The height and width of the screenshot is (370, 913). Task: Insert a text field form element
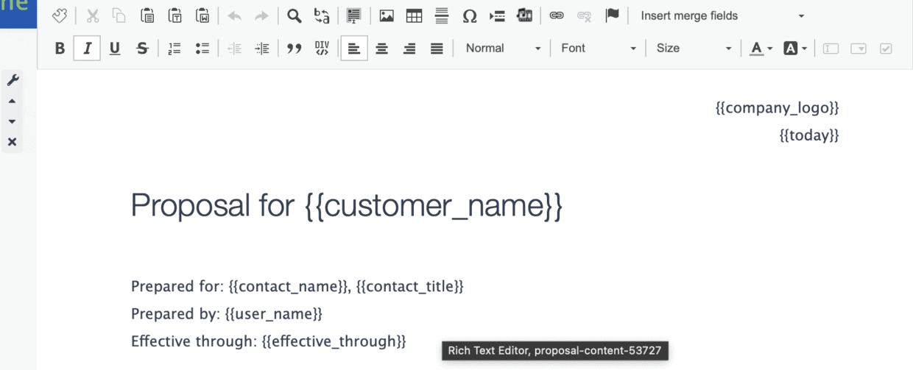coord(831,49)
